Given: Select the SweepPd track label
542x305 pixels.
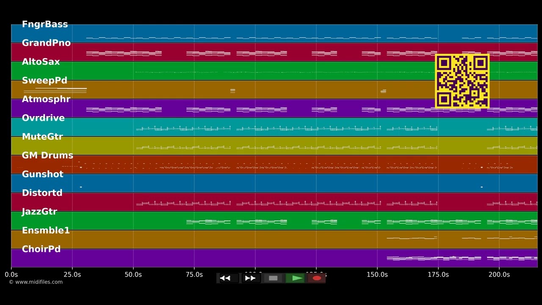Looking at the screenshot, I should tap(44, 80).
